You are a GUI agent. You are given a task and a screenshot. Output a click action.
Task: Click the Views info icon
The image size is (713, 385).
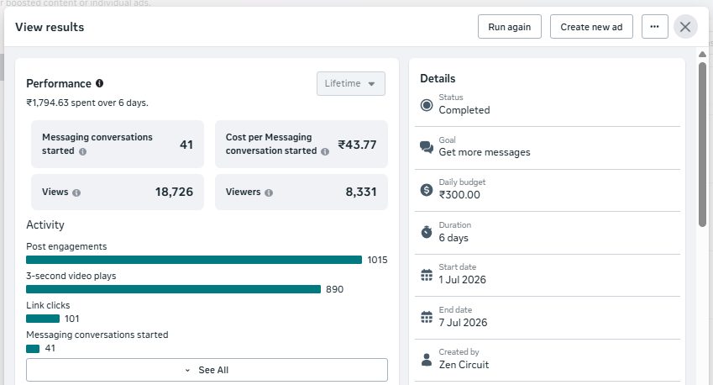click(x=76, y=192)
